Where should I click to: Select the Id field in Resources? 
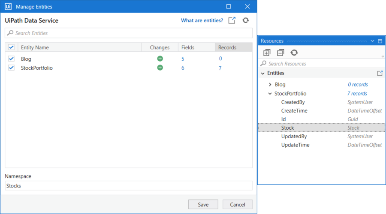click(x=283, y=119)
